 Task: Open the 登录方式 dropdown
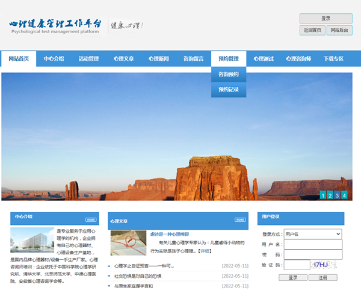pos(313,234)
